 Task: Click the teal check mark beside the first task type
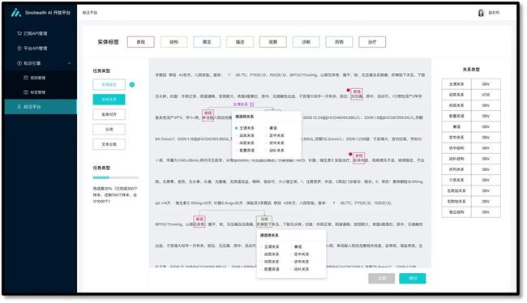(x=132, y=84)
